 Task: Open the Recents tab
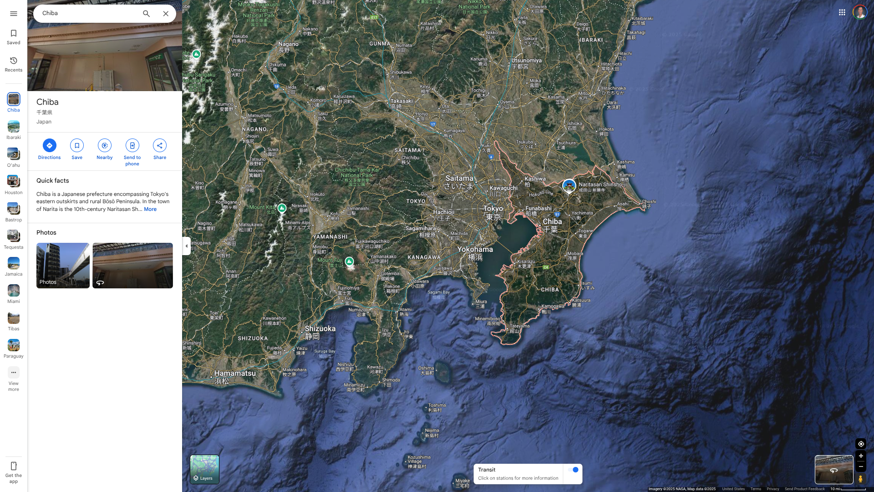pyautogui.click(x=14, y=64)
